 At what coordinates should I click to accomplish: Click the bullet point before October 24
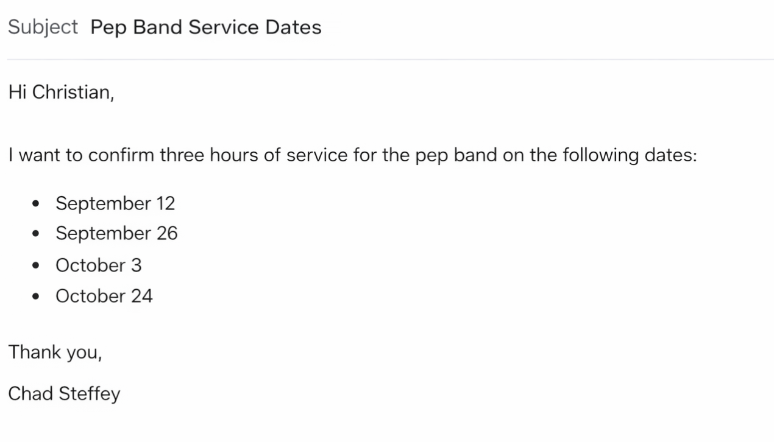36,296
